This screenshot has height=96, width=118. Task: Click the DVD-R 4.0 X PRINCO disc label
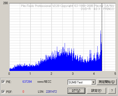pos(97,9)
